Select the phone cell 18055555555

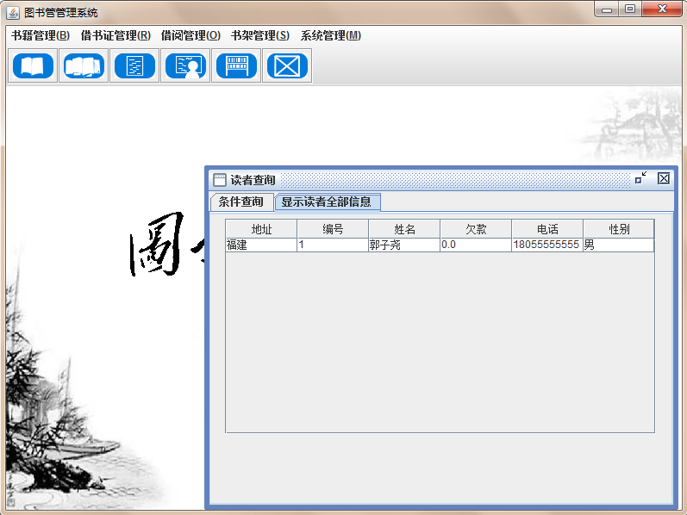(546, 245)
